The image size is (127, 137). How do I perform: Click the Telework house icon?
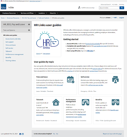pos(56,102)
